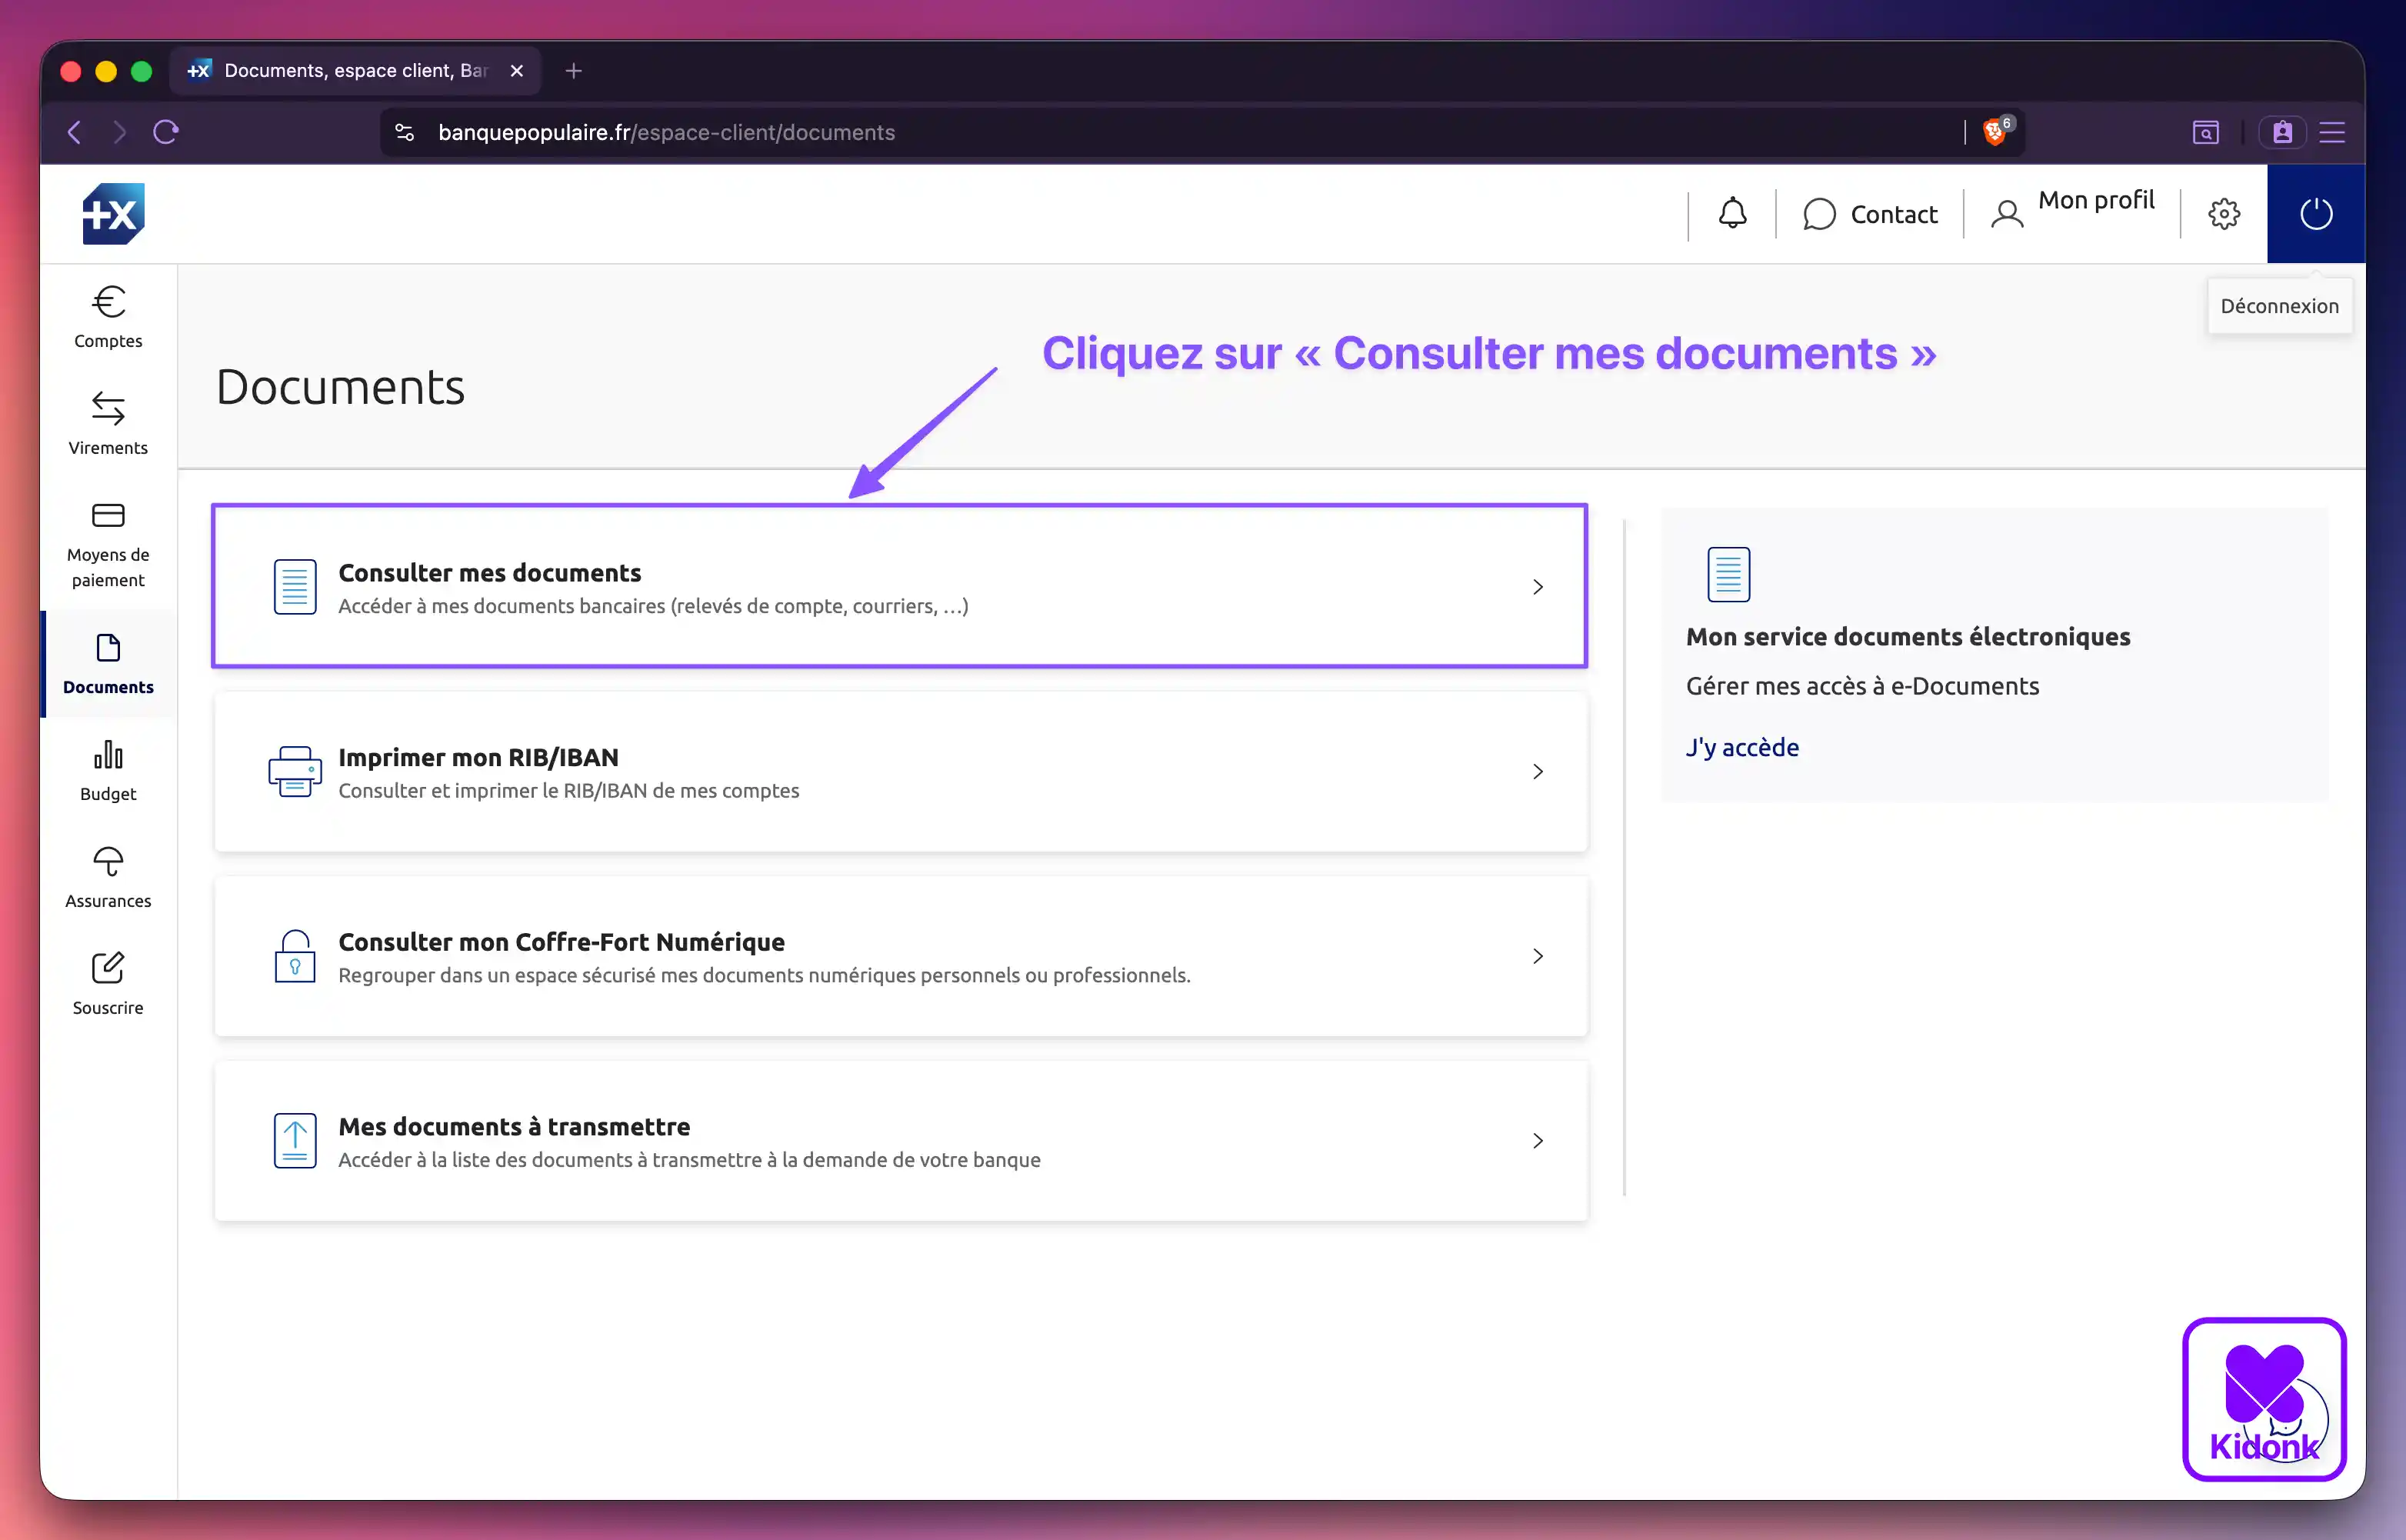
Task: Open the browser hamburger menu
Action: pyautogui.click(x=2332, y=132)
